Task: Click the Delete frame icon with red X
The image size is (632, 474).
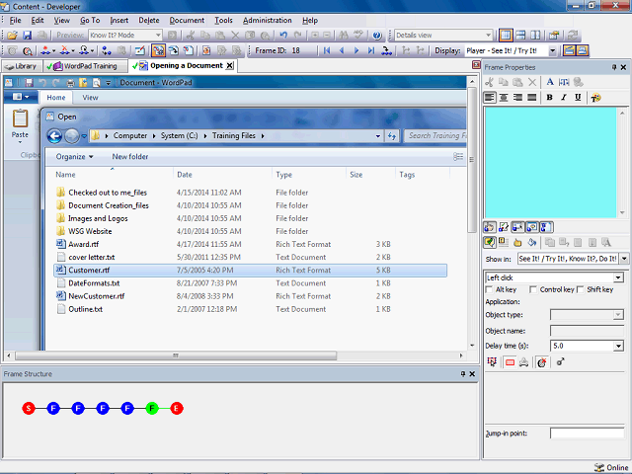Action: [64, 50]
